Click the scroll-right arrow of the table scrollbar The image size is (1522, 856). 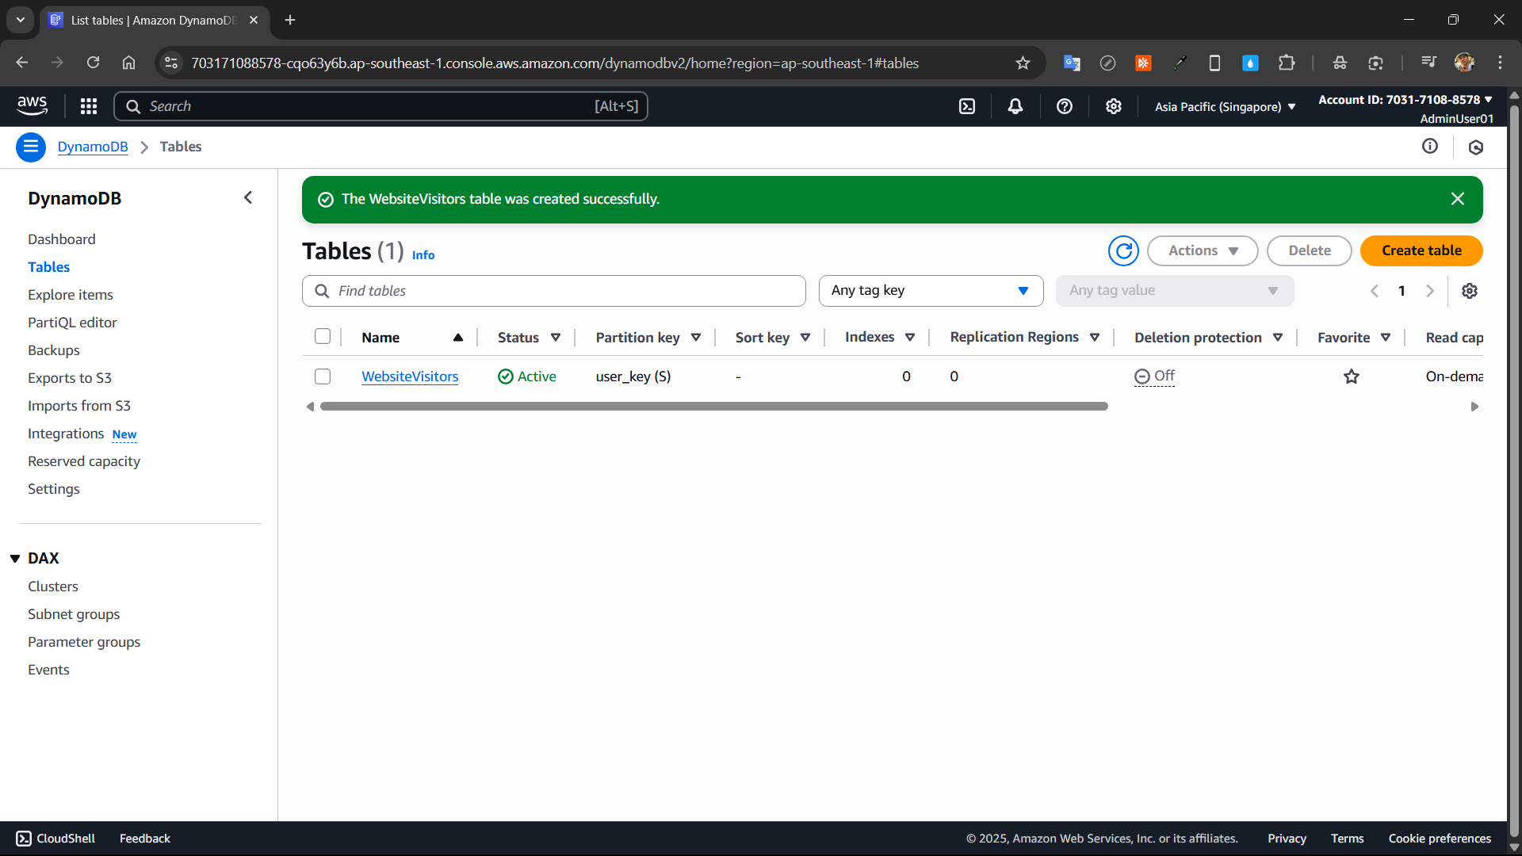(1474, 407)
